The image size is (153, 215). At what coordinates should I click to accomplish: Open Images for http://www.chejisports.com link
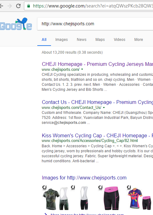pos(84,178)
